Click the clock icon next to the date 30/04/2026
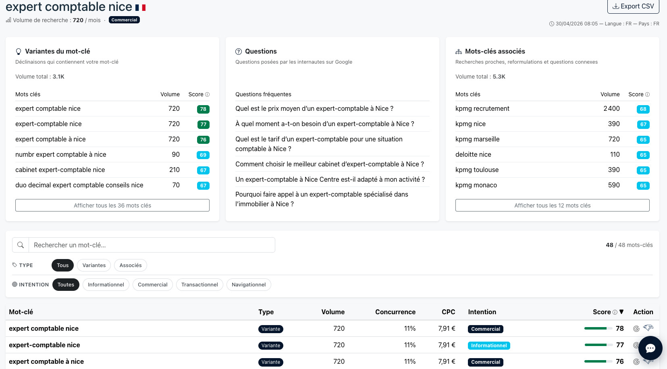 552,24
